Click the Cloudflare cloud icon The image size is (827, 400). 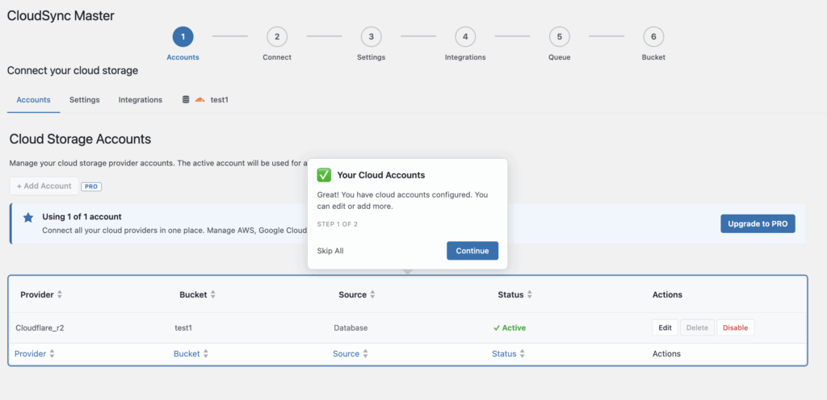tap(199, 100)
